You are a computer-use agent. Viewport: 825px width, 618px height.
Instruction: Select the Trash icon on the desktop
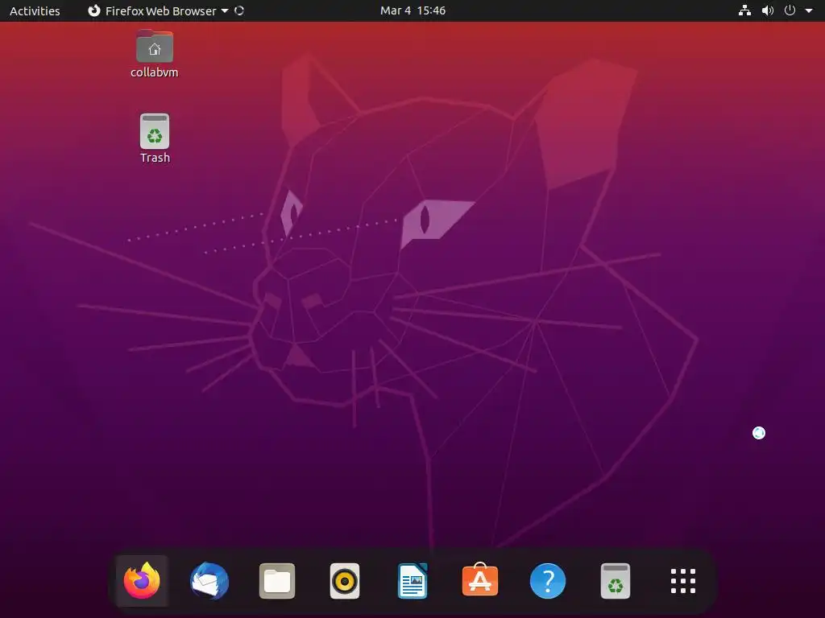(x=155, y=131)
